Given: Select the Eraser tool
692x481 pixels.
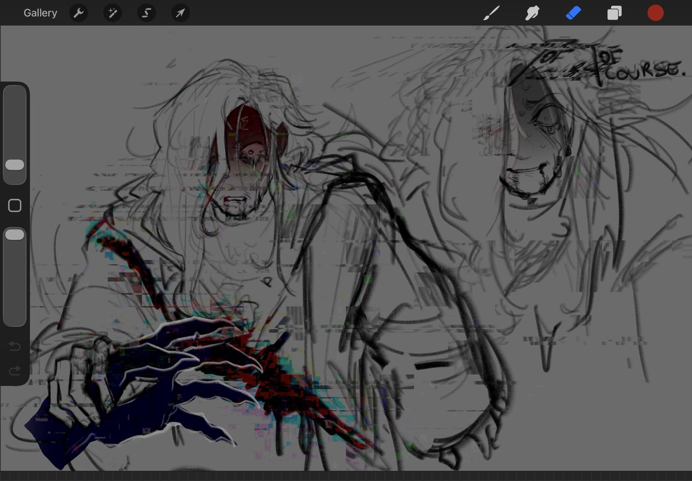Looking at the screenshot, I should 573,13.
